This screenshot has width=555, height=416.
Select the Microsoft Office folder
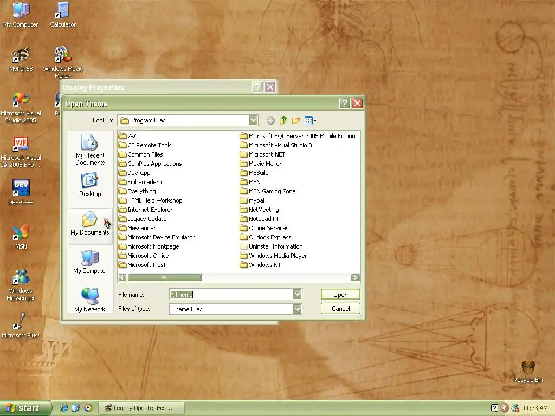[x=144, y=256]
